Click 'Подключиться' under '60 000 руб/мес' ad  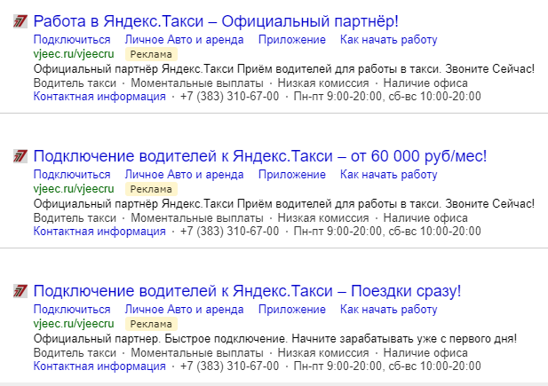72,174
